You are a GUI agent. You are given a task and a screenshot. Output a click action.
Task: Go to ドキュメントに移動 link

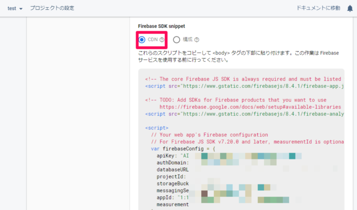click(x=318, y=8)
